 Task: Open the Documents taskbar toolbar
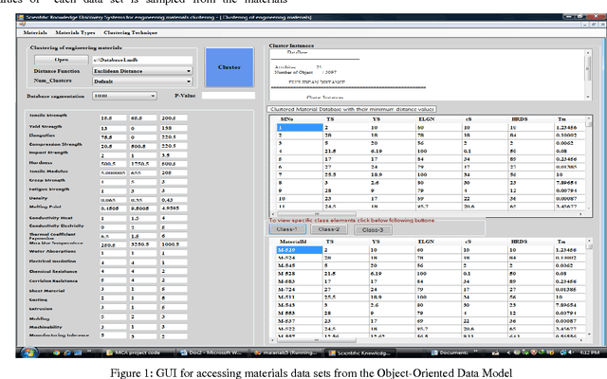pos(450,352)
